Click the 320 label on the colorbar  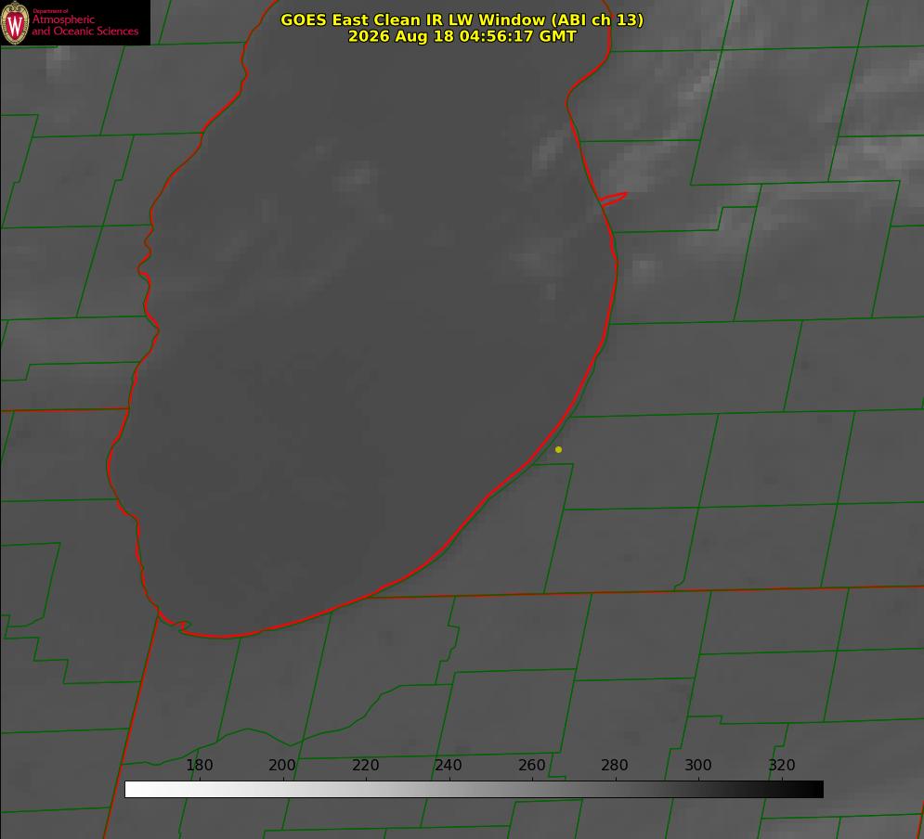pyautogui.click(x=782, y=765)
